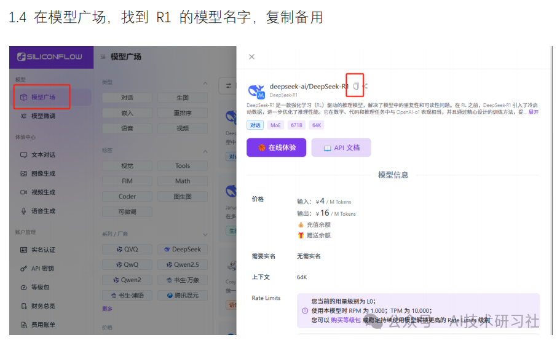557x343 pixels.
Task: Collapse the 类型 filter section
Action: tap(205, 83)
